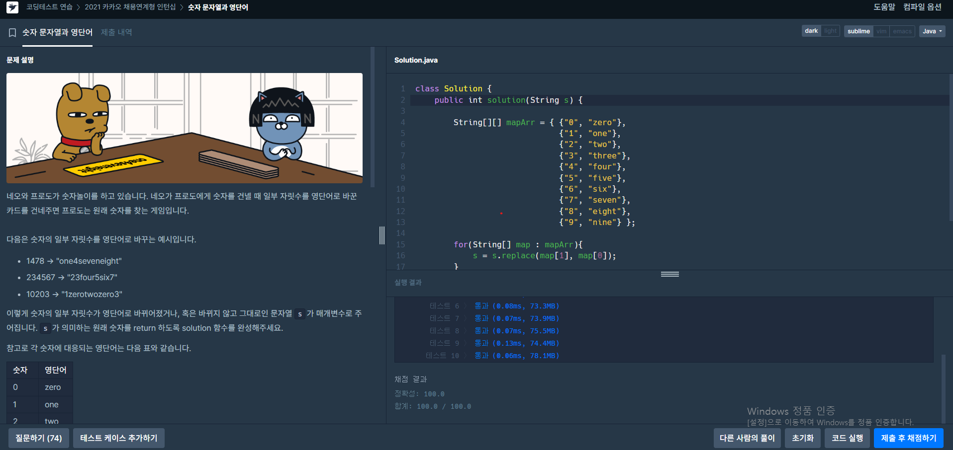Switch to the 제출 내역 tab
This screenshot has height=450, width=953.
point(116,32)
